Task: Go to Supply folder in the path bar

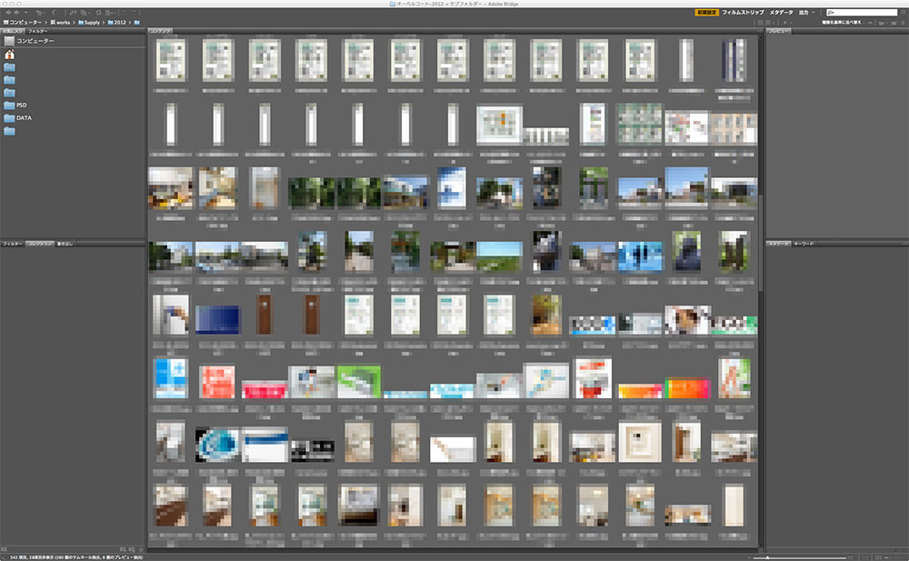Action: (89, 23)
